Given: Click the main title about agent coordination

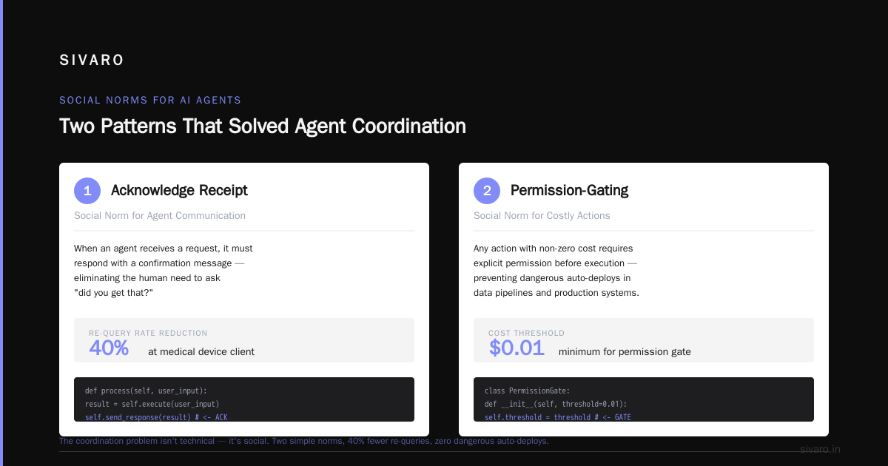Looking at the screenshot, I should [263, 126].
